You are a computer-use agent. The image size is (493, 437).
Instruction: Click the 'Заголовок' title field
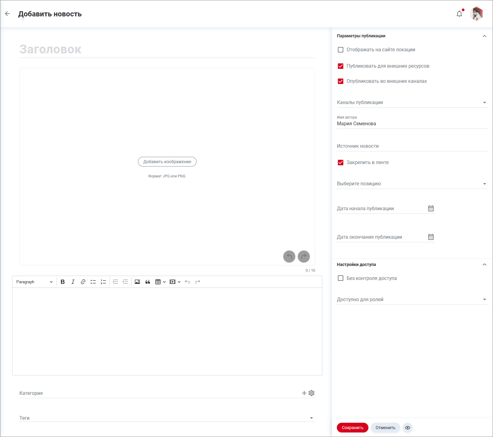tap(167, 49)
